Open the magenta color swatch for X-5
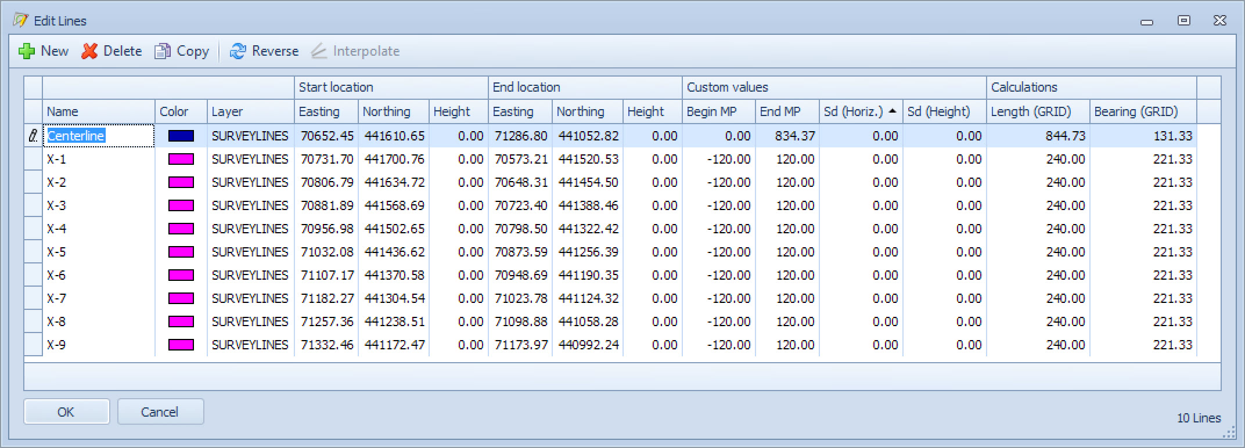The width and height of the screenshot is (1245, 448). click(181, 252)
